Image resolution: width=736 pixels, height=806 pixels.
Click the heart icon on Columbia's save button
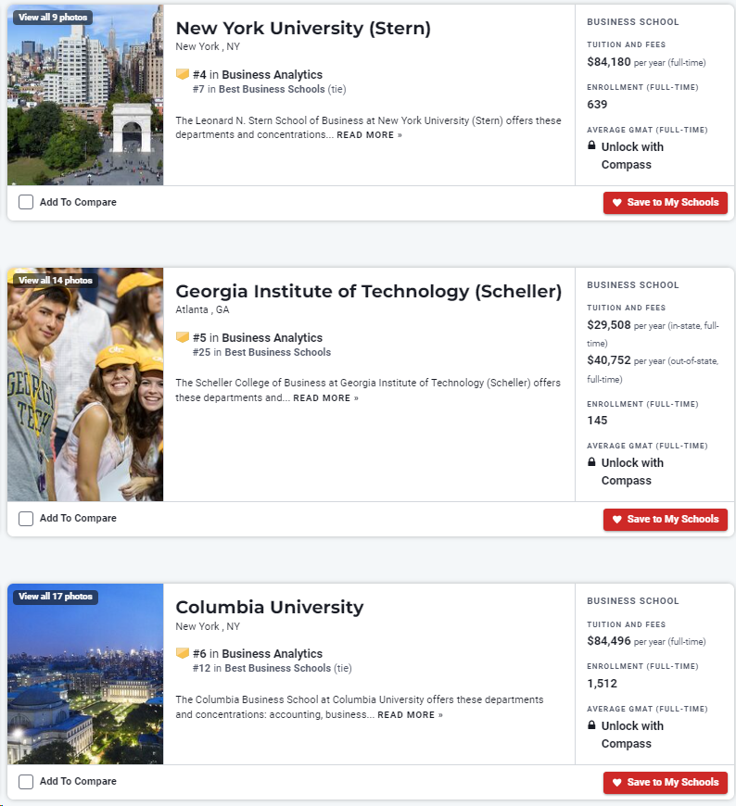[x=617, y=782]
